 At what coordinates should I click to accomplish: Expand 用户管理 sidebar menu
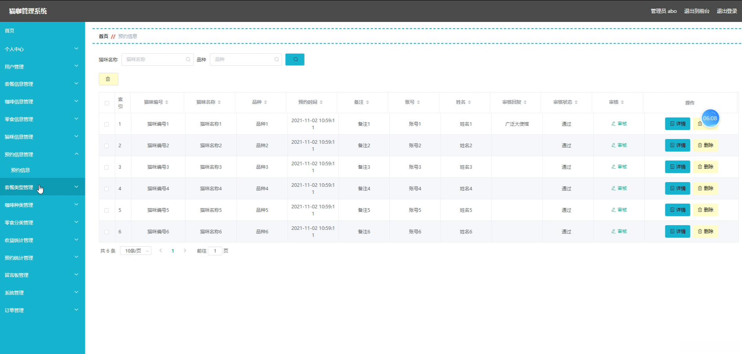pyautogui.click(x=42, y=67)
